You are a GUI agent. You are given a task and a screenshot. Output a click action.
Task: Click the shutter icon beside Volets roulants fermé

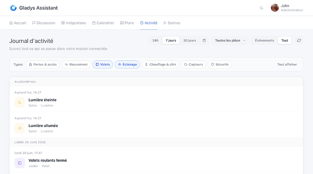pyautogui.click(x=20, y=163)
